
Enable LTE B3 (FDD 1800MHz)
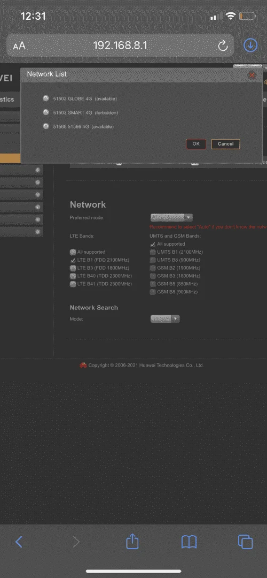tap(73, 268)
